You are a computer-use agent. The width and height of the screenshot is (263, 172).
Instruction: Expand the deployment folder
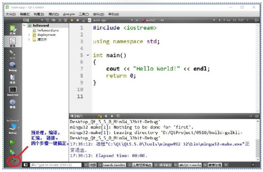(29, 35)
